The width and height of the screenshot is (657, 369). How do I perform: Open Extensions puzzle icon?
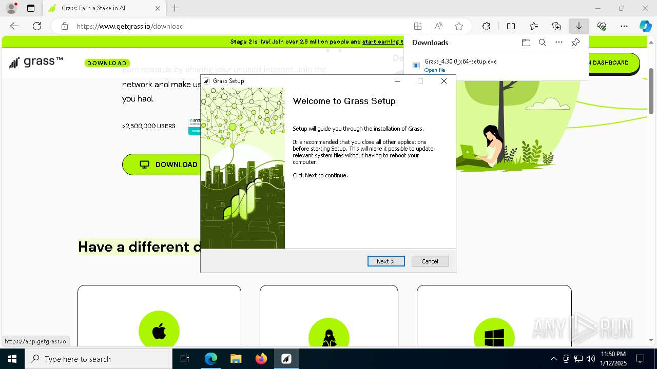[486, 26]
